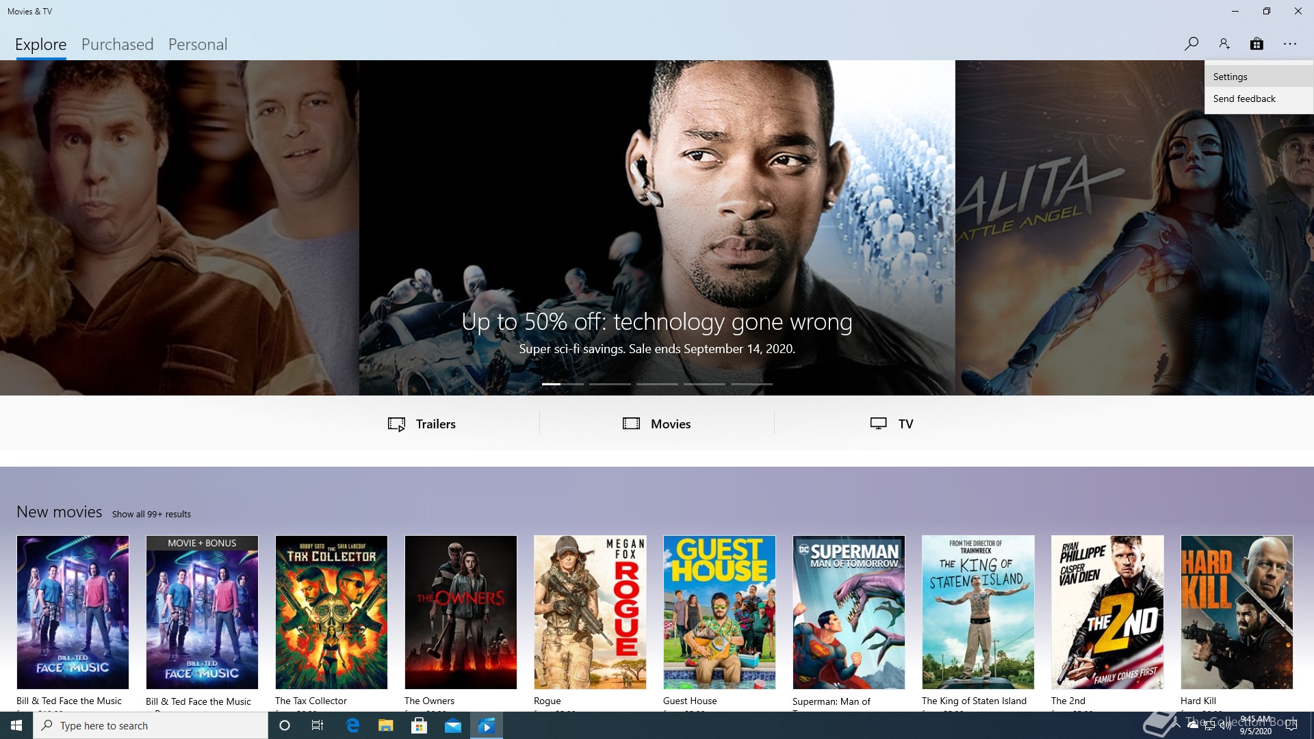Open the Windows Start menu

(16, 725)
